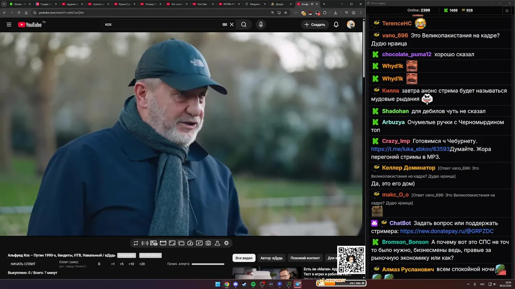Click На аукцион button

click(x=127, y=255)
